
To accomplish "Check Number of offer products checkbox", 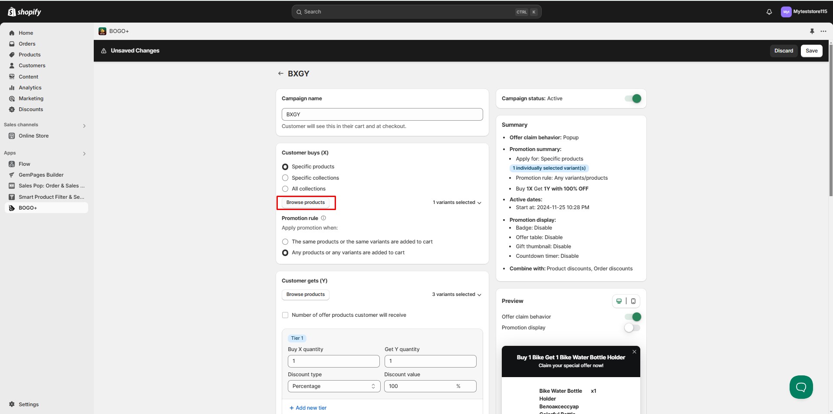I will 285,315.
